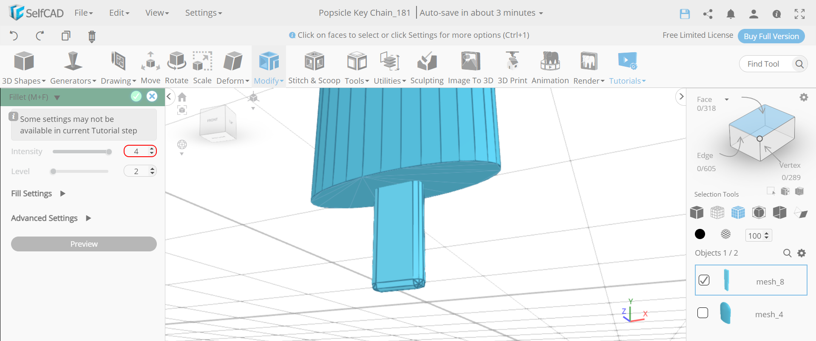Open the Tutorials menu
This screenshot has width=816, height=341.
[627, 68]
